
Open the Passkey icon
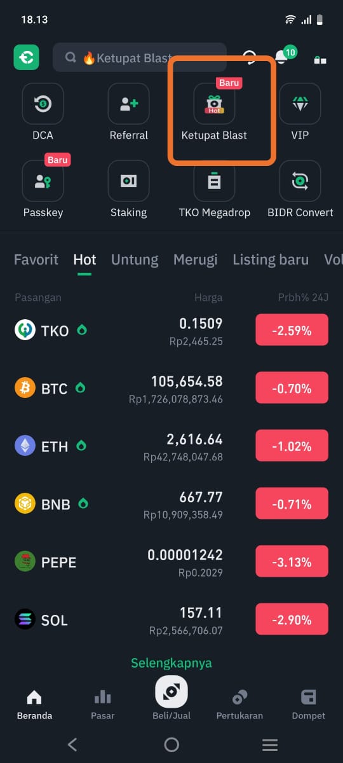[x=43, y=181]
